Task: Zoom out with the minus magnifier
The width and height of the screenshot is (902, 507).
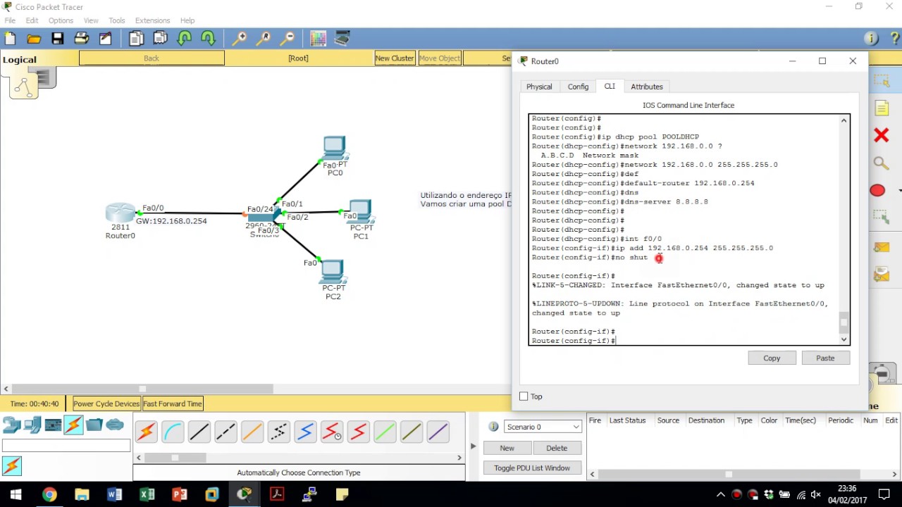Action: [x=288, y=39]
